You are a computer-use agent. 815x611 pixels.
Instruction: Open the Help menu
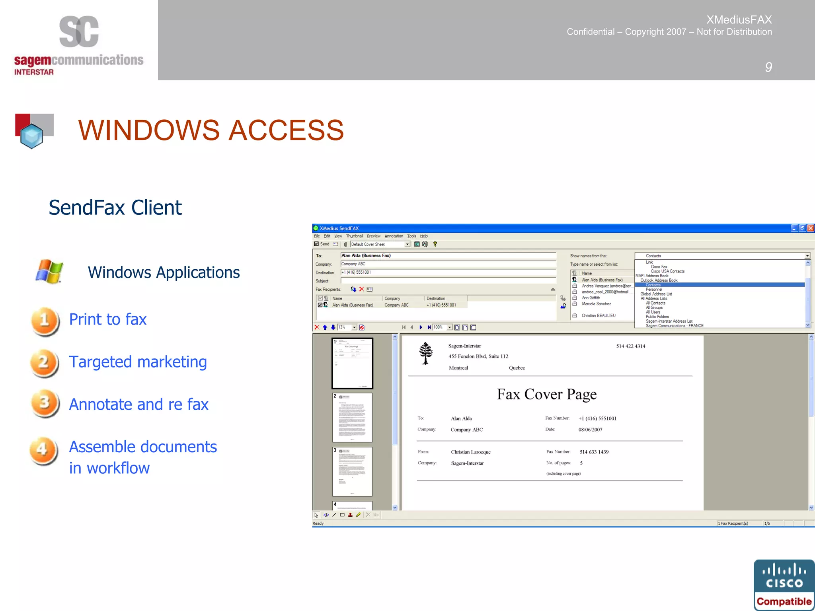point(424,236)
